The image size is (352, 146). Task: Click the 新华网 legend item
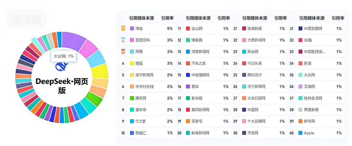click(320, 121)
